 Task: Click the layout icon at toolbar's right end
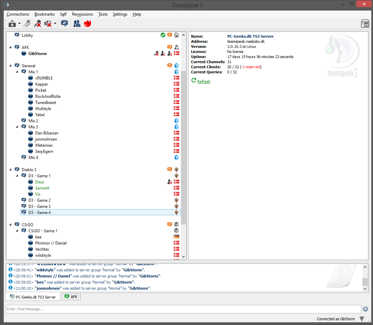click(365, 23)
